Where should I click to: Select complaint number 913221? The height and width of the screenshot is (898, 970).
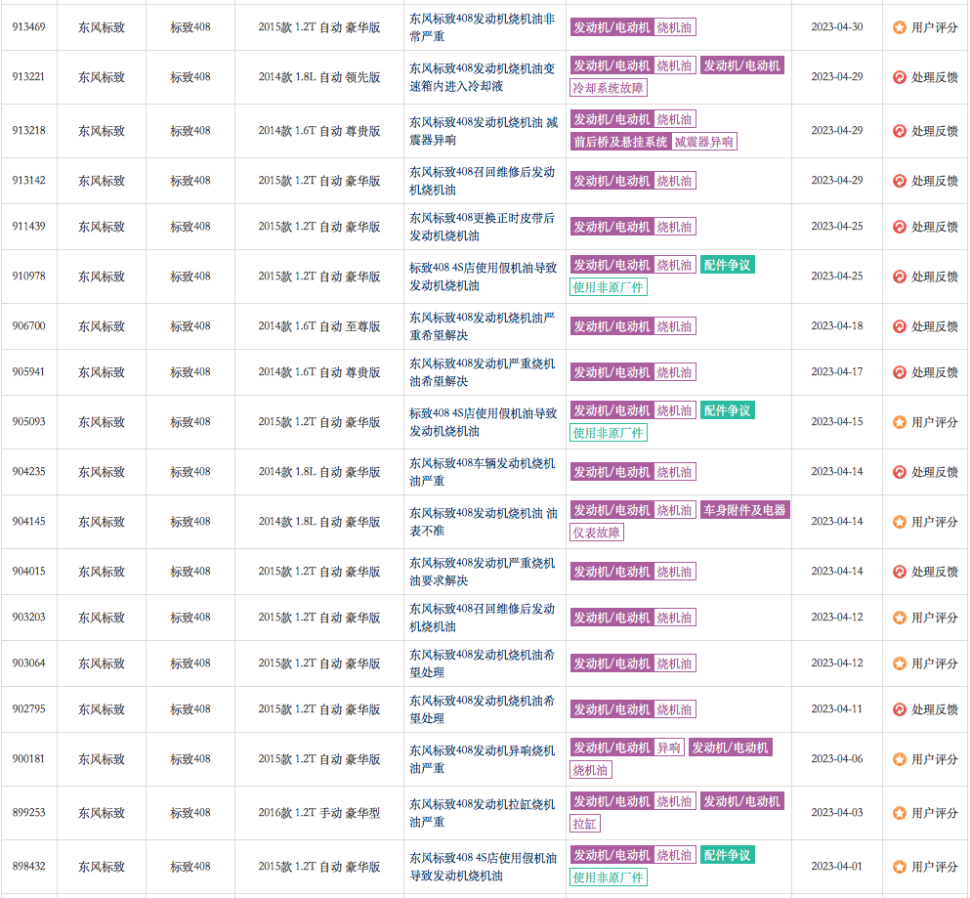[x=28, y=77]
